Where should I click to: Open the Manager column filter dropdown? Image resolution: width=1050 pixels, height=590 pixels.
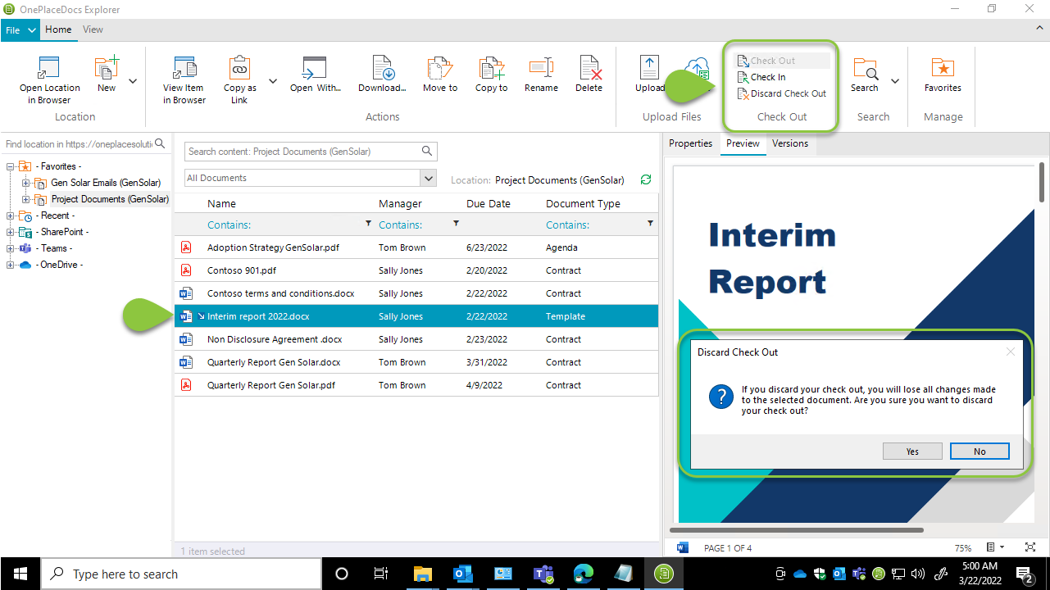pos(456,223)
